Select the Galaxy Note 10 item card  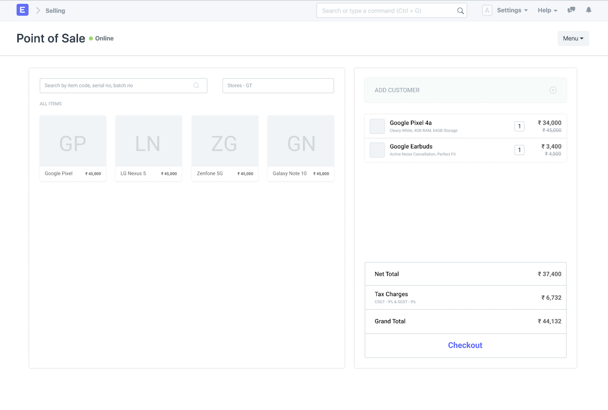tap(301, 148)
